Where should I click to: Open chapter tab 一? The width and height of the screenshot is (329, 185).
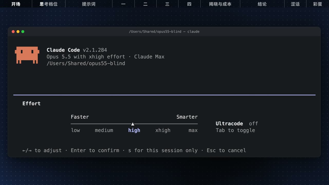[x=123, y=4]
